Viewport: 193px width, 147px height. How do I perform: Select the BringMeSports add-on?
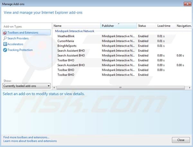point(67,46)
